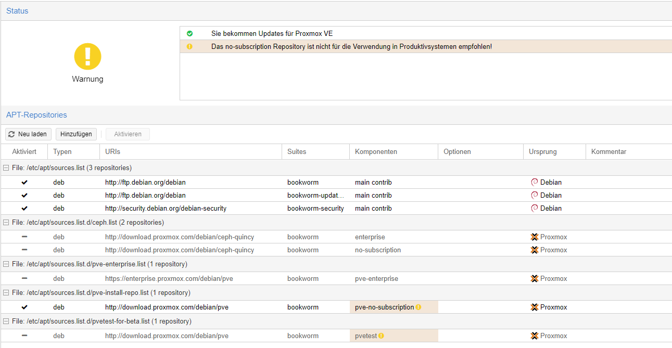Click the large yellow warning status icon
The height and width of the screenshot is (348, 672).
pos(87,57)
